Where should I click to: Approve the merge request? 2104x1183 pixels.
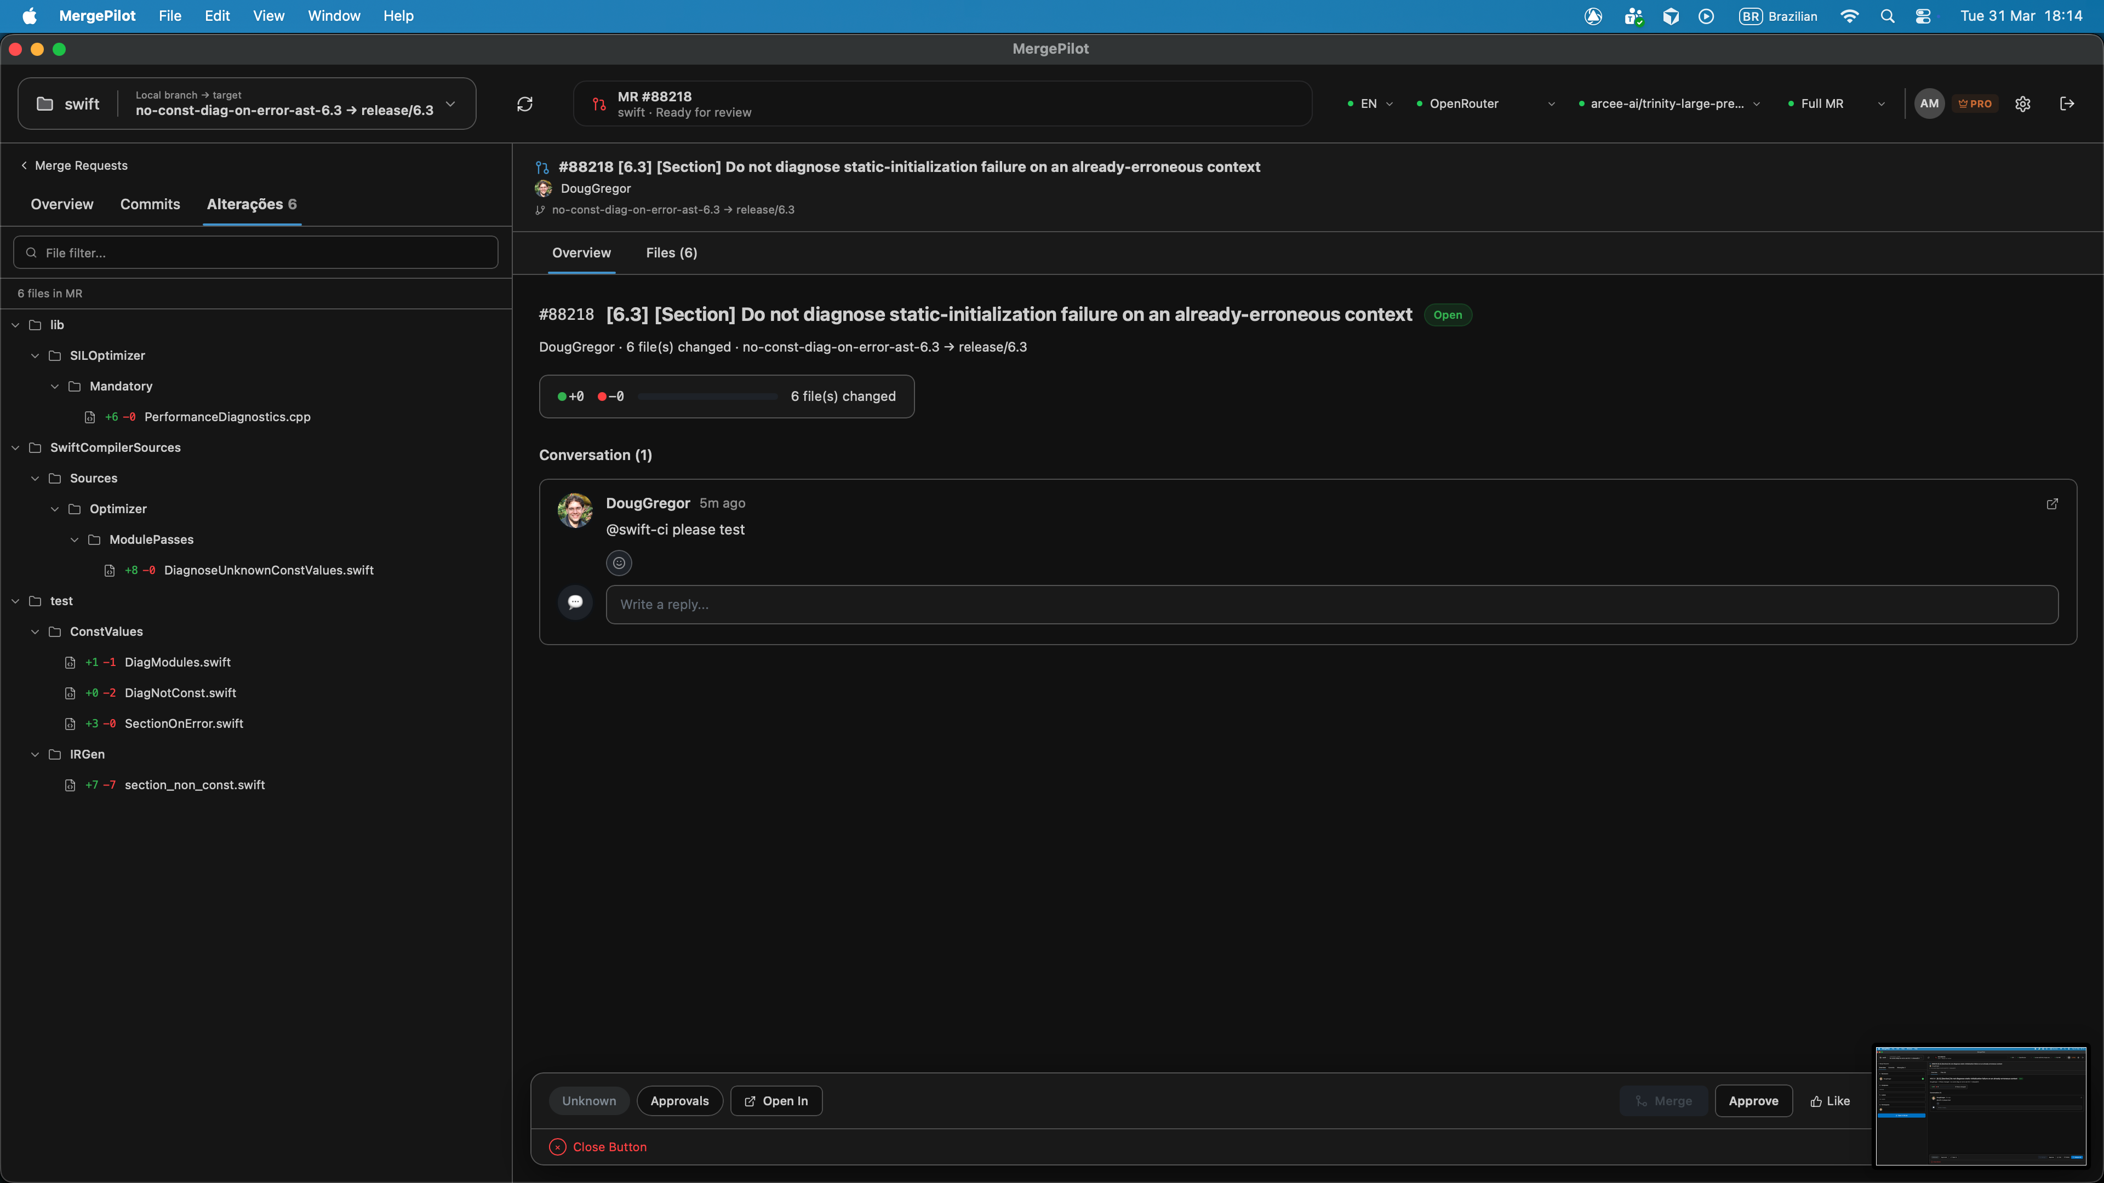pyautogui.click(x=1753, y=1100)
